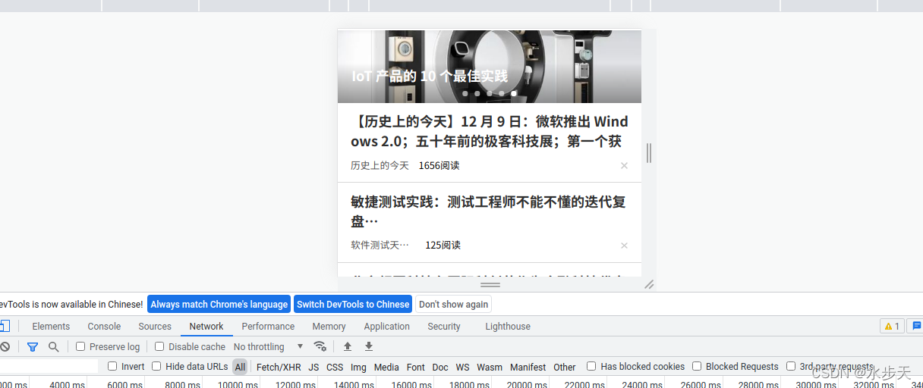This screenshot has width=923, height=388.
Task: Clear the network log icon
Action: (4, 346)
